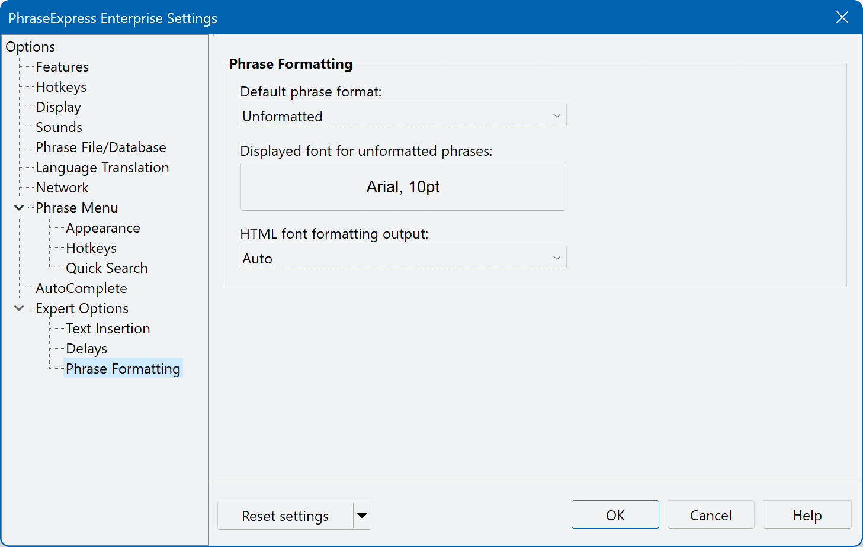
Task: Select Quick Search under Phrase Menu
Action: (107, 268)
